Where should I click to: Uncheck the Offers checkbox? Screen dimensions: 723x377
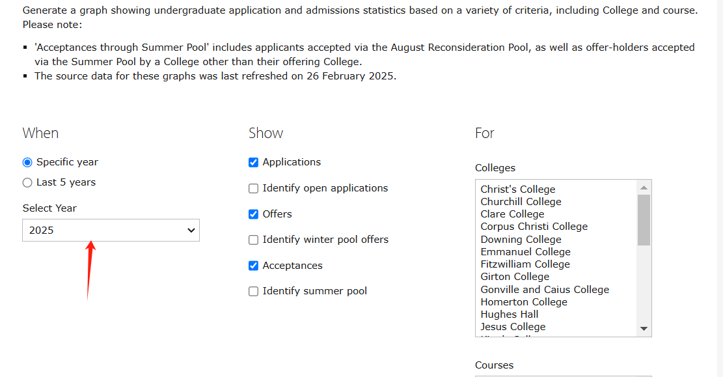253,214
